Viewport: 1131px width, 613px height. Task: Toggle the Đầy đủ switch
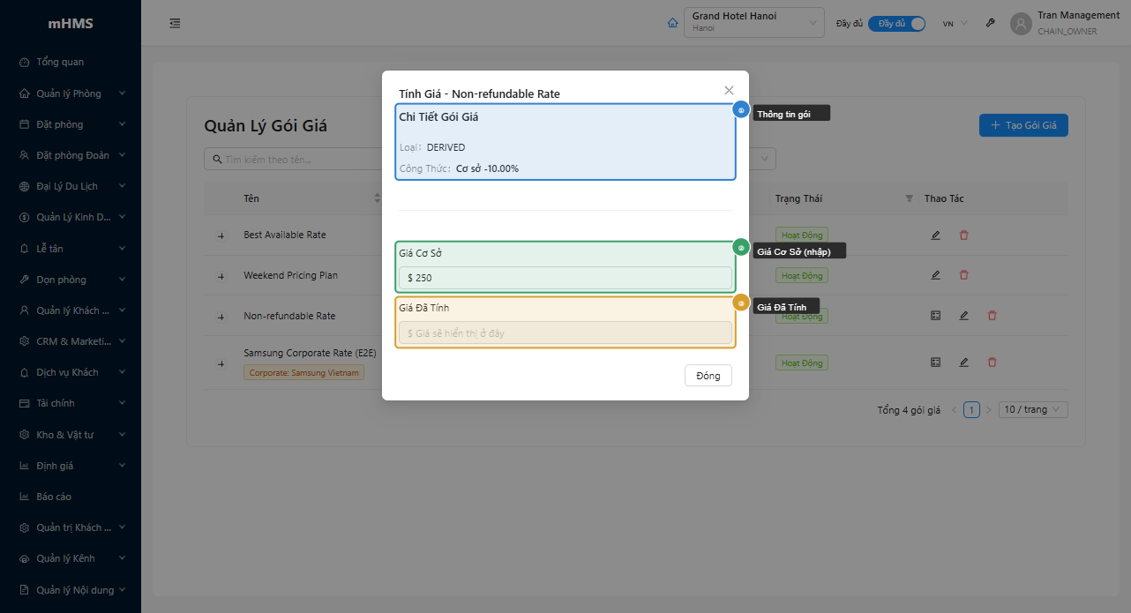(896, 24)
